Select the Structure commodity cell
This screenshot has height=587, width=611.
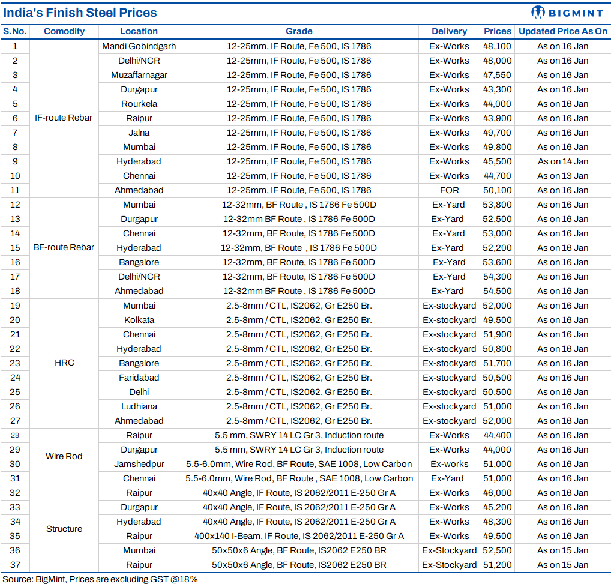tap(64, 529)
